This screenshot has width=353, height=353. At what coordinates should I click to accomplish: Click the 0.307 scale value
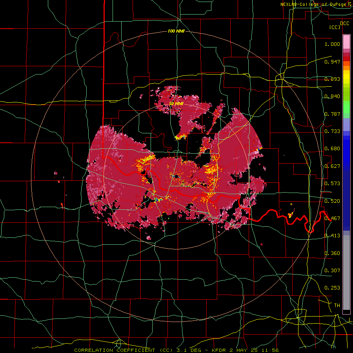pyautogui.click(x=332, y=271)
